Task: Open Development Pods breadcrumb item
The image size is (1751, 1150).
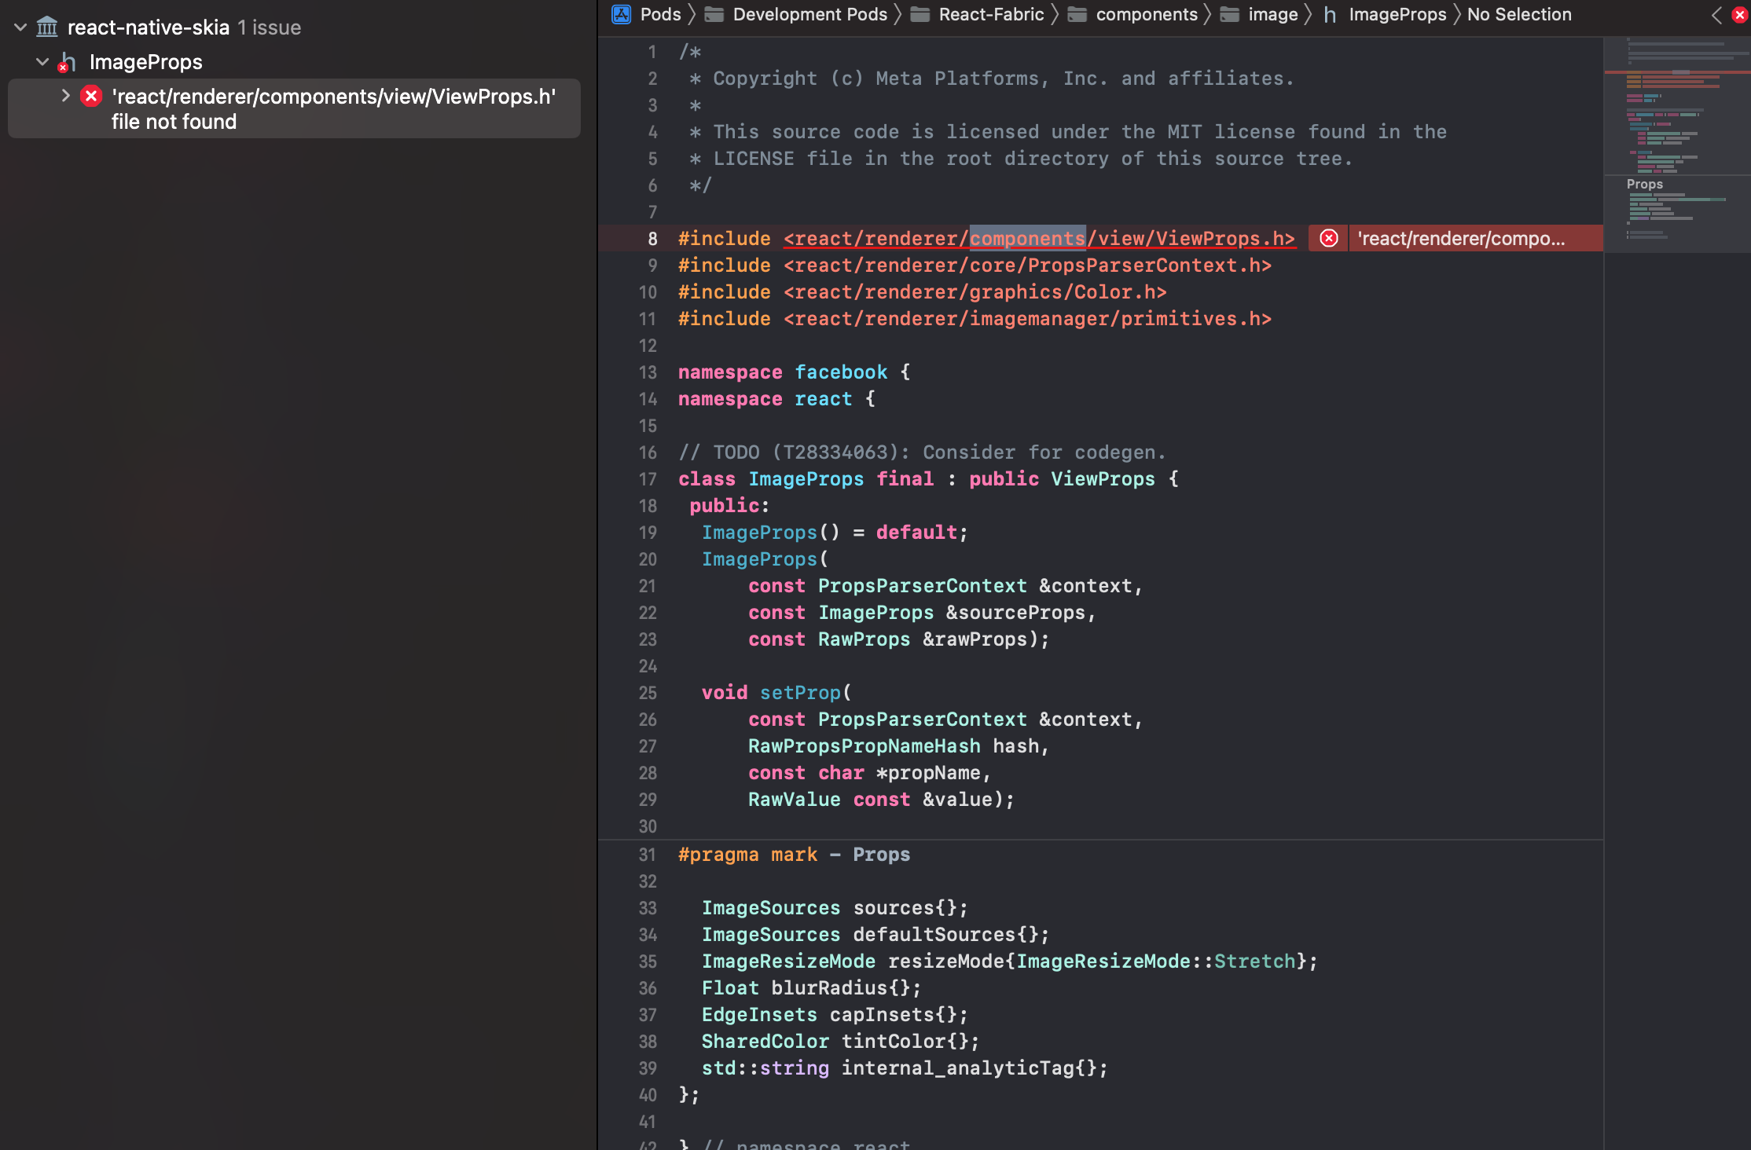Action: point(809,14)
